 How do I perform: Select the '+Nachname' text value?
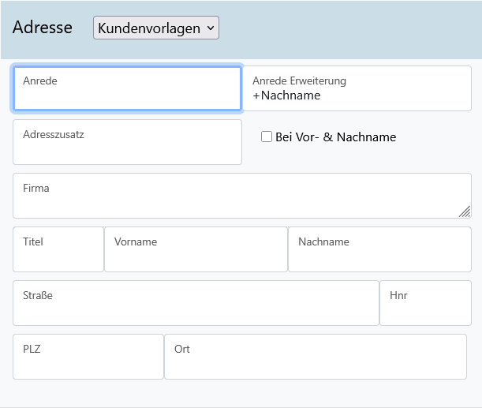click(286, 95)
